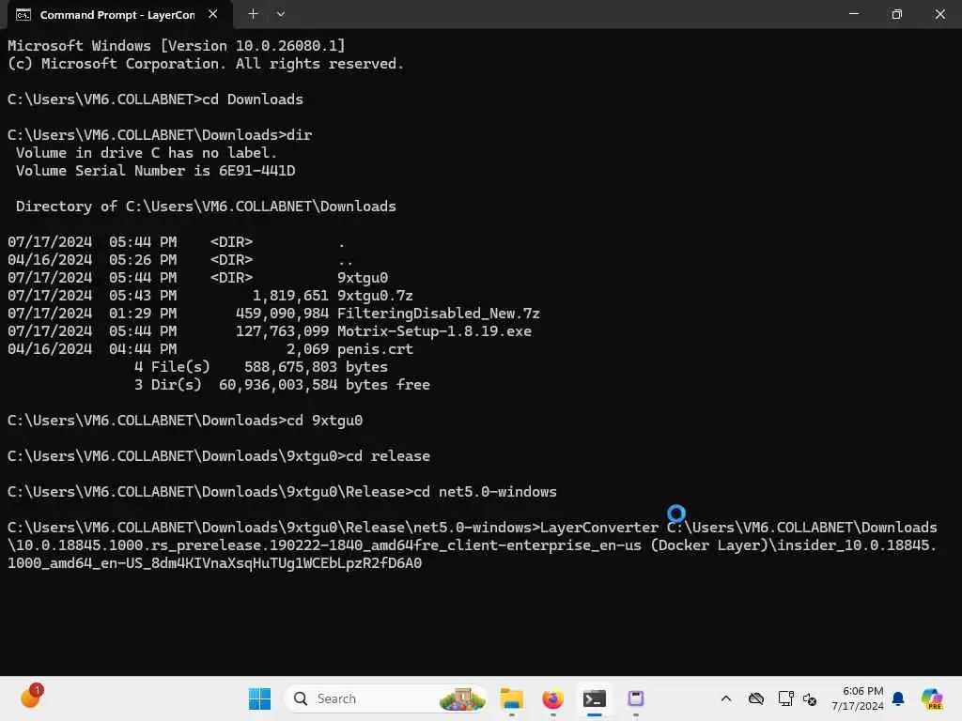Click the muted volume tray icon
This screenshot has height=721, width=962.
point(810,698)
